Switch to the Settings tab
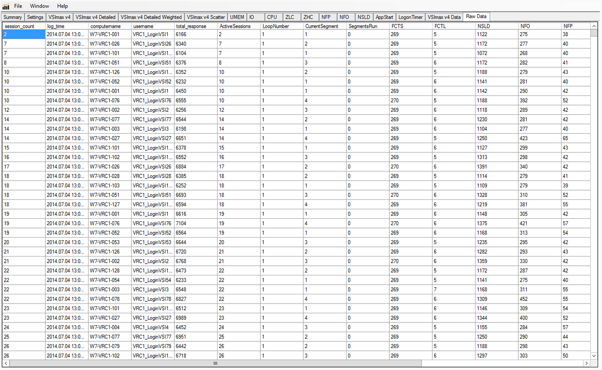 [x=35, y=17]
